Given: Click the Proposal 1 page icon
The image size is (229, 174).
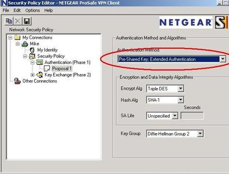Looking at the screenshot, I should pos(47,69).
